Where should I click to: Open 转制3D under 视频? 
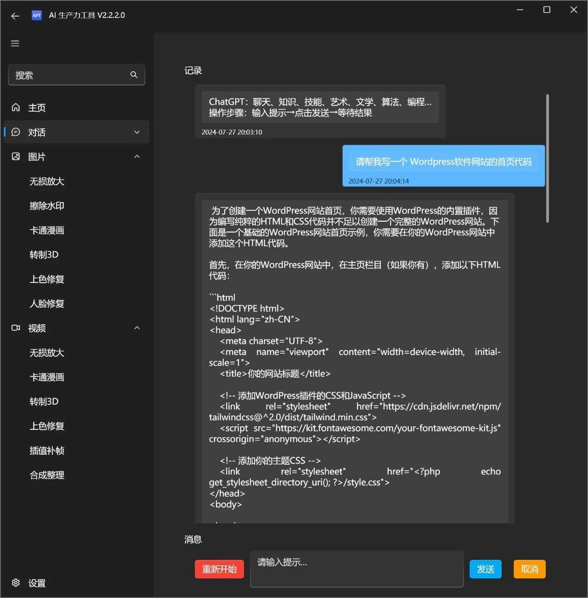click(44, 401)
